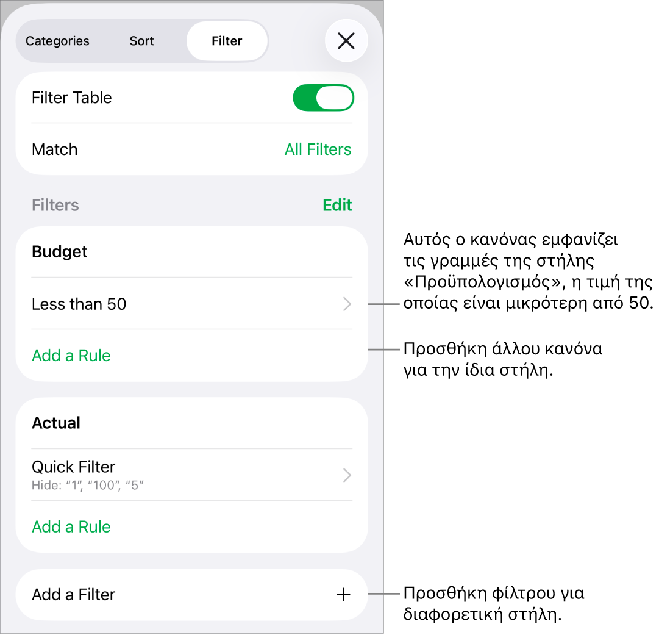Toggle the Filter Table switch off
Screen dimensions: 659x635
click(x=323, y=98)
